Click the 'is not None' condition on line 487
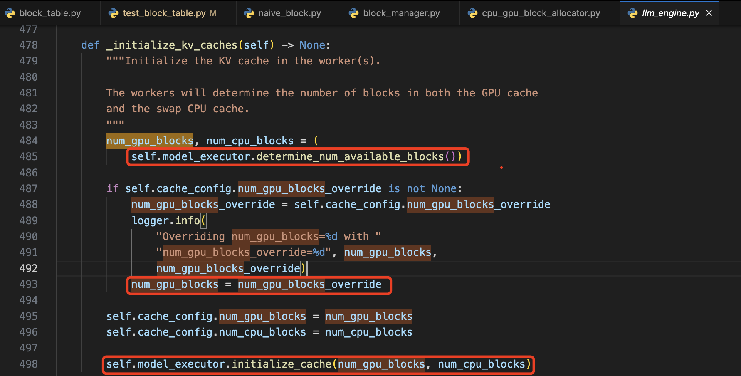 422,188
